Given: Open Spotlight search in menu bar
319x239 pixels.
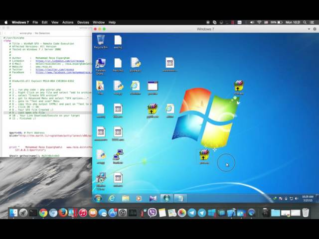Looking at the screenshot, I should (305, 22).
